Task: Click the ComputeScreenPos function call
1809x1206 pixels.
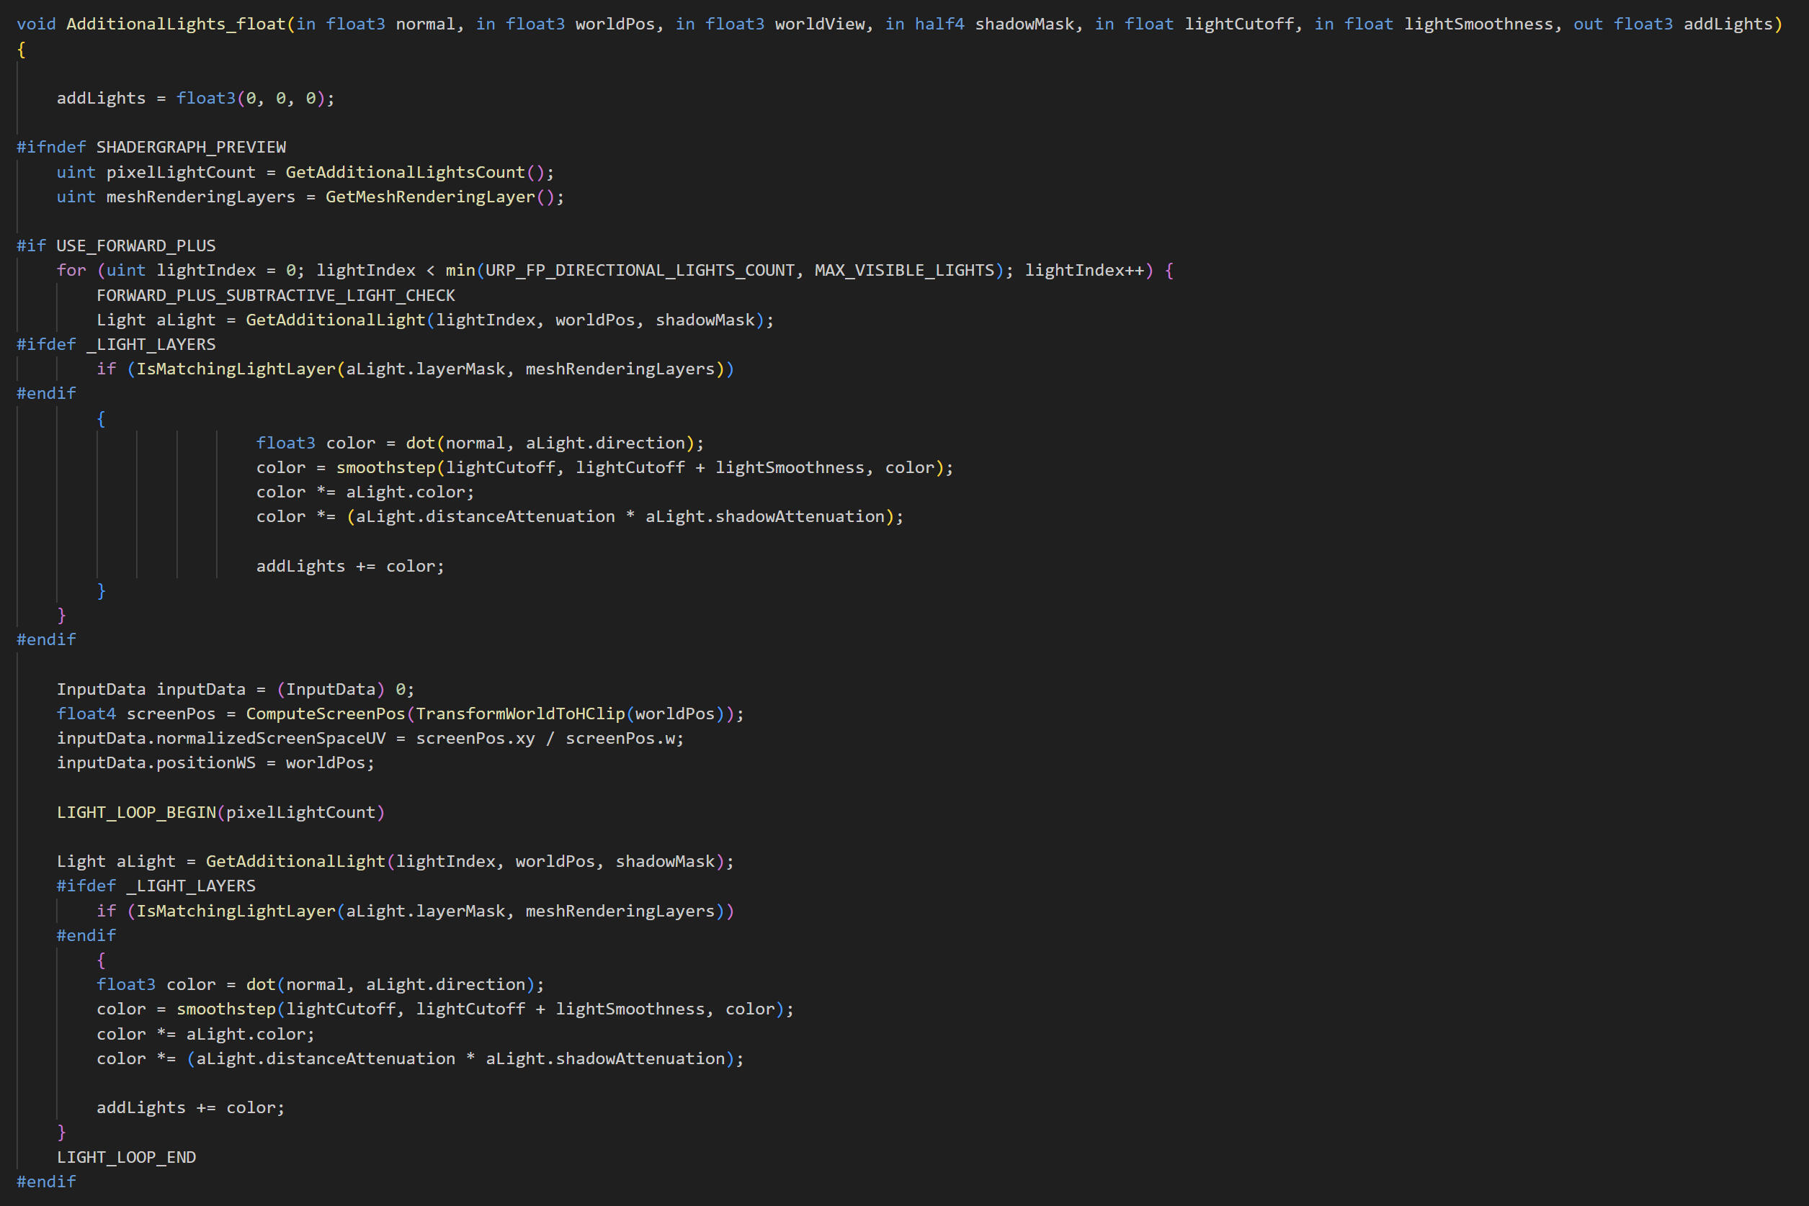Action: (325, 714)
